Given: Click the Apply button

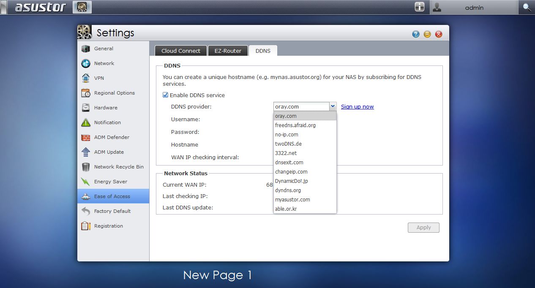Looking at the screenshot, I should 423,227.
